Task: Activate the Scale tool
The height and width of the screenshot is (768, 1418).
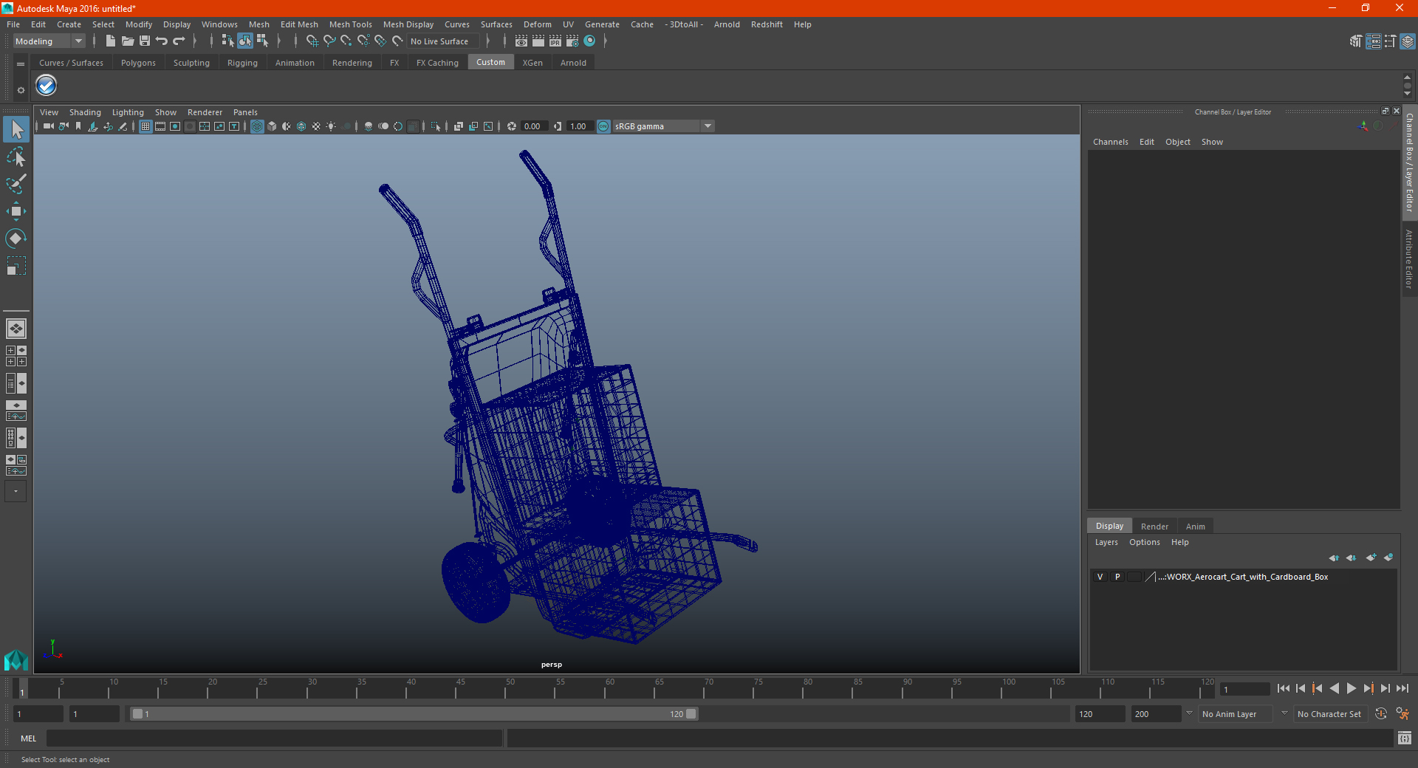Action: 16,266
